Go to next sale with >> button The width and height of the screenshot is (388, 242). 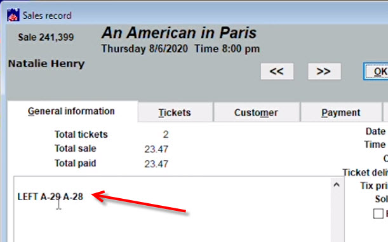click(x=324, y=71)
